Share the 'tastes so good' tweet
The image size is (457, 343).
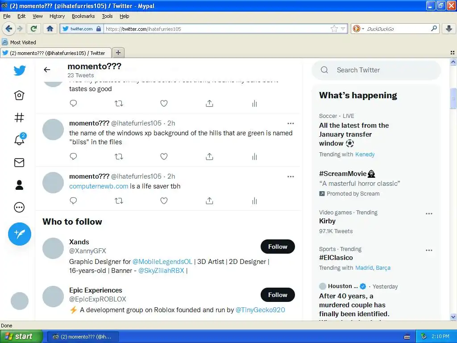tap(209, 103)
